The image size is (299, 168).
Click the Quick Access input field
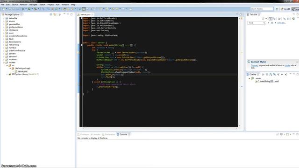tap(262, 9)
